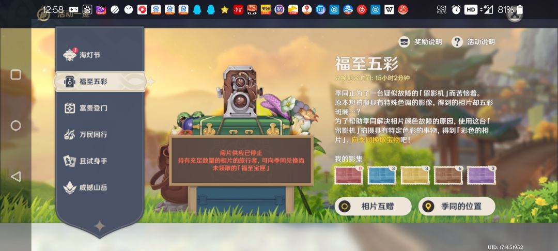Tap the 美团 notification icon

(266, 10)
